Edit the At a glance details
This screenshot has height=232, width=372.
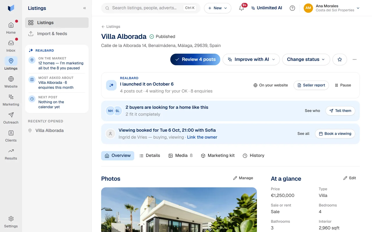point(350,178)
